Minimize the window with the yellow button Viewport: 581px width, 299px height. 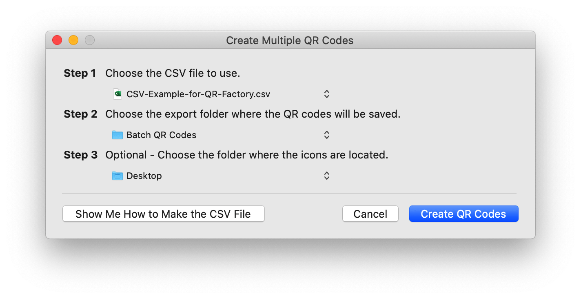[x=73, y=40]
